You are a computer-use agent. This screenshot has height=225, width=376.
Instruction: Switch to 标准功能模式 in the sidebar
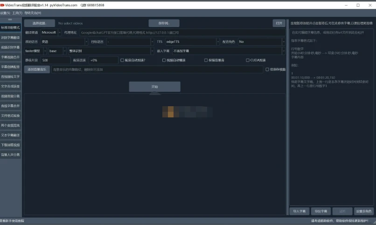(10, 27)
